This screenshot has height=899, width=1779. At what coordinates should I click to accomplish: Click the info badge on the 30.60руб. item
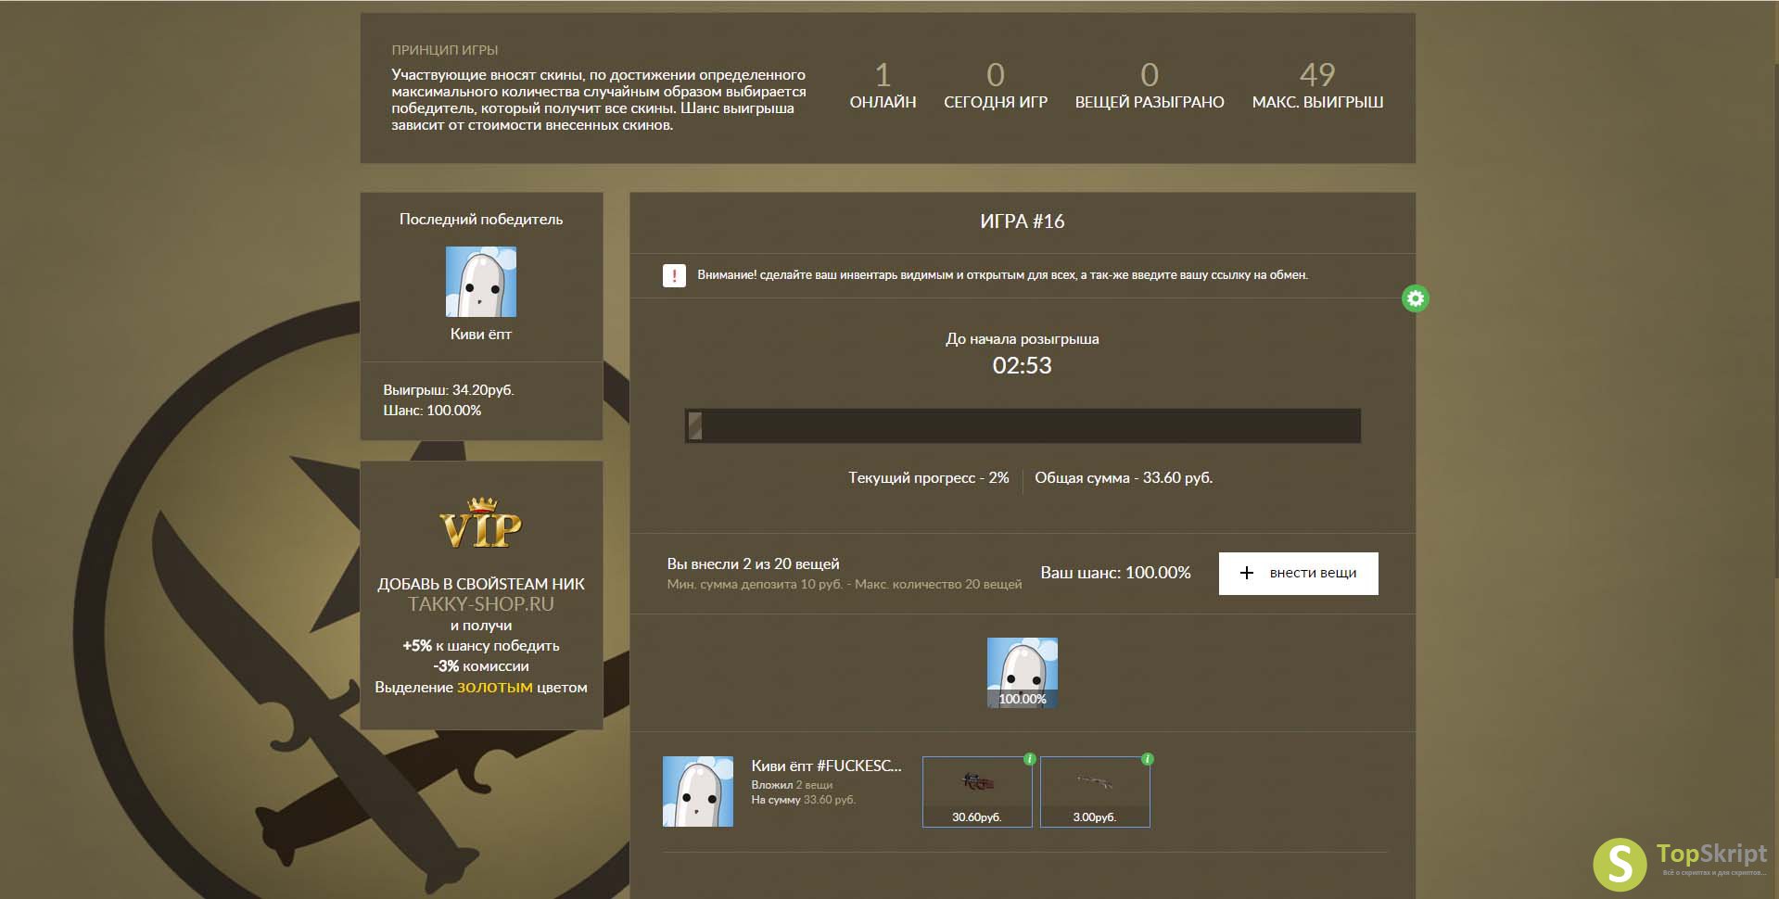[x=1029, y=759]
